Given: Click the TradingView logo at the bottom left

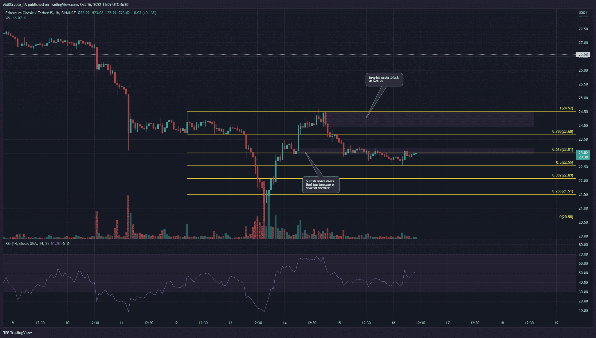Looking at the screenshot, I should [x=18, y=332].
